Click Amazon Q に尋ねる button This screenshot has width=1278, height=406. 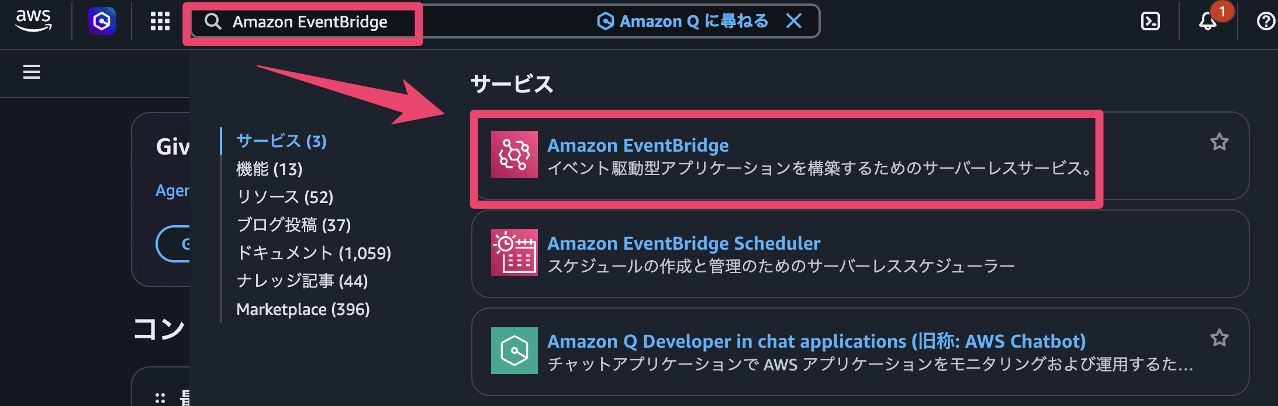(682, 22)
